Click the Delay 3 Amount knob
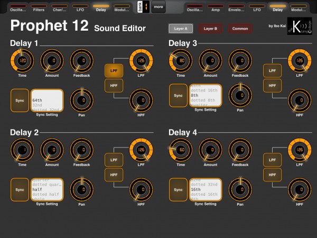Image resolution: width=317 pixels, height=238 pixels. coord(210,60)
